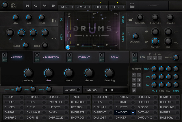
Task: Select the D-TOXIK kit radio button
Action: (155, 113)
